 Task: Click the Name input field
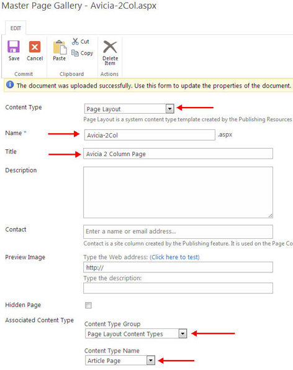[150, 135]
